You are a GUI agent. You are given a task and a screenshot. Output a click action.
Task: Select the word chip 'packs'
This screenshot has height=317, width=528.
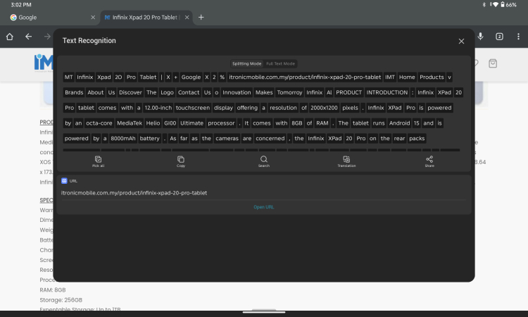click(417, 139)
